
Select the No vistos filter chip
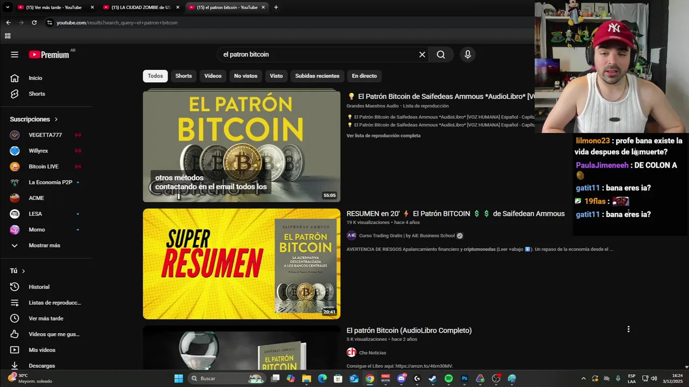click(245, 76)
